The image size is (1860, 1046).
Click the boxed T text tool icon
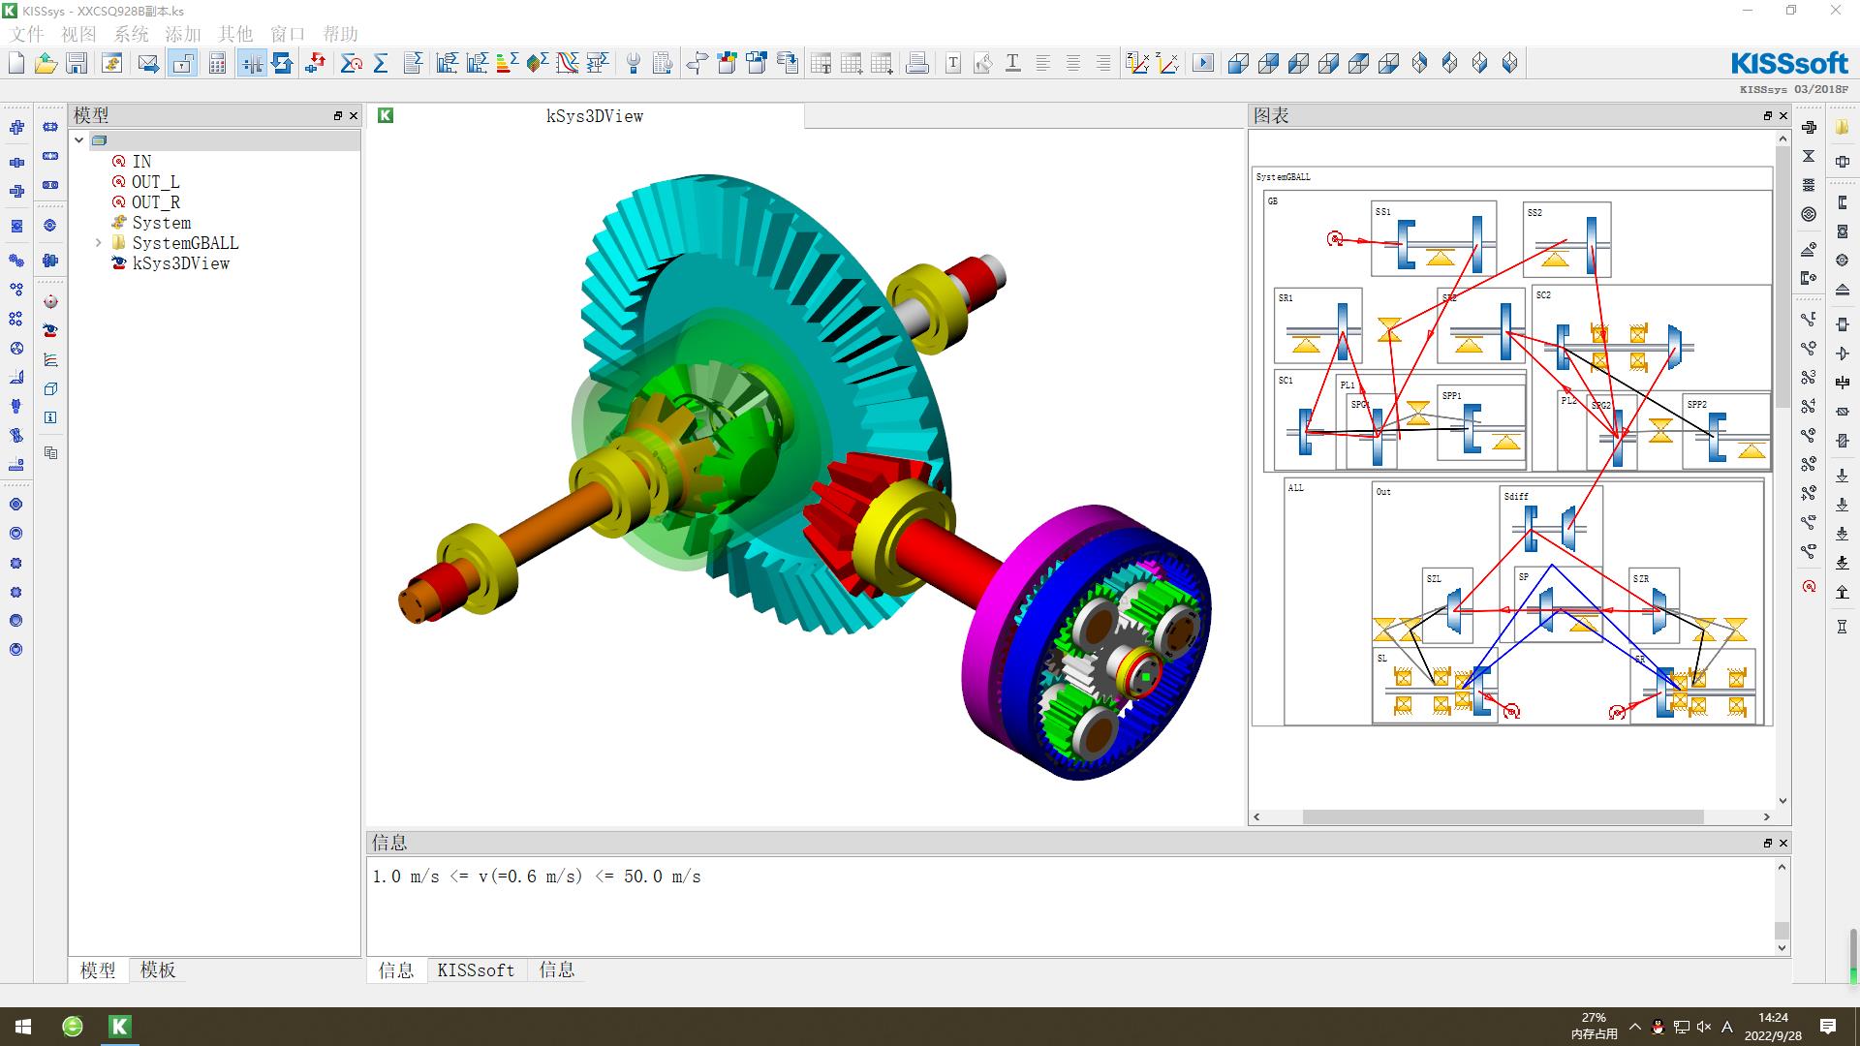point(953,64)
